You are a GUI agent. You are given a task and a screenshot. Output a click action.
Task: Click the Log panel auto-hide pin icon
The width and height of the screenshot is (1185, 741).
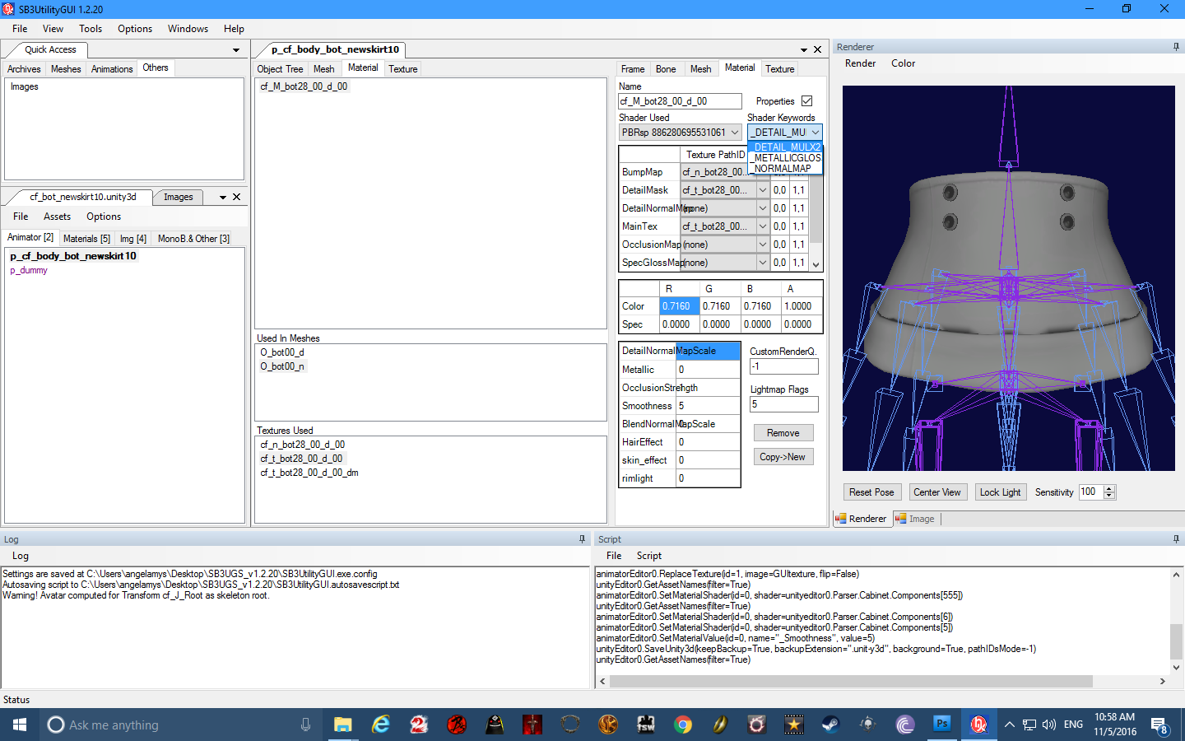pyautogui.click(x=582, y=539)
